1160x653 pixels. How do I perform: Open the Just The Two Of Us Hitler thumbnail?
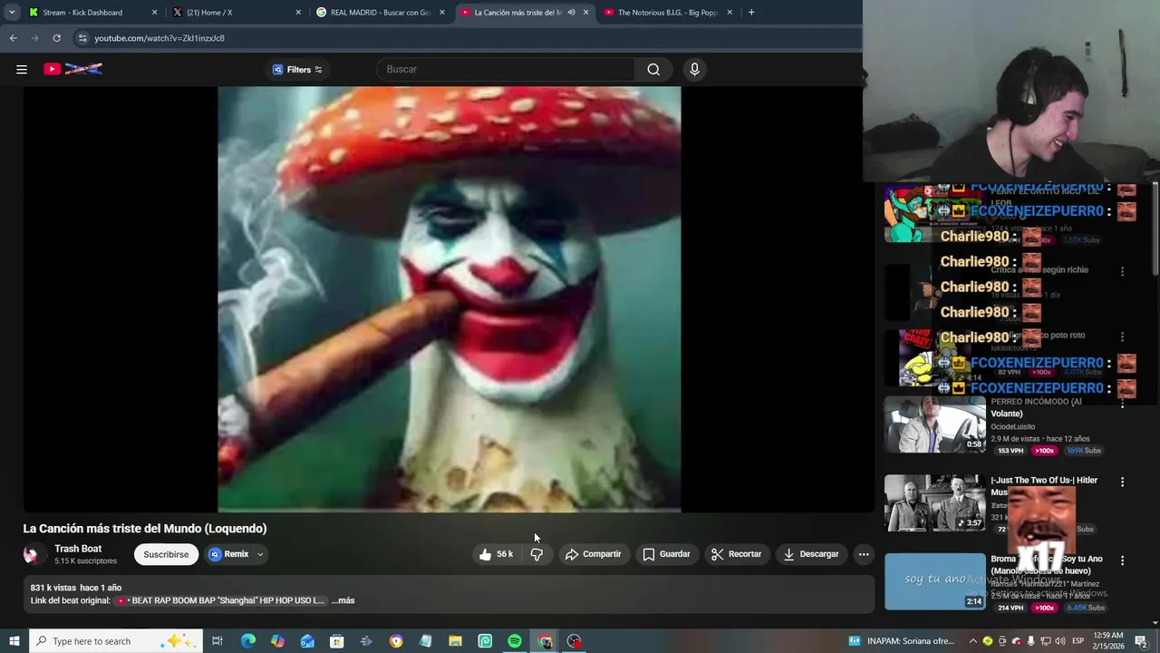(x=934, y=502)
